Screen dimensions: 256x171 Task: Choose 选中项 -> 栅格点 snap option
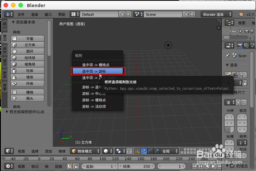coord(98,65)
